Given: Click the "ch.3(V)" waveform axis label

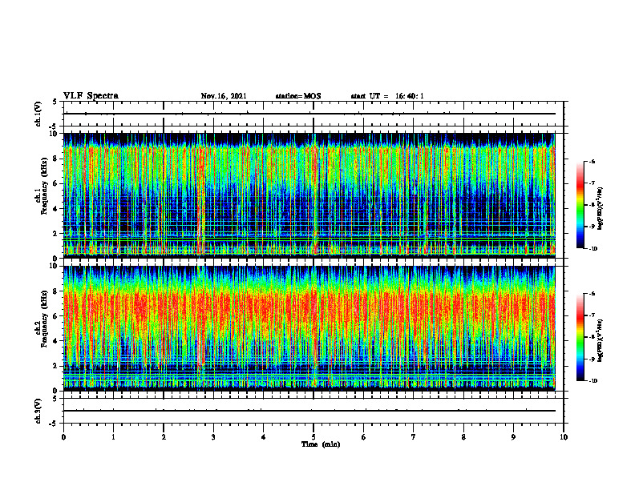Looking at the screenshot, I should [38, 412].
